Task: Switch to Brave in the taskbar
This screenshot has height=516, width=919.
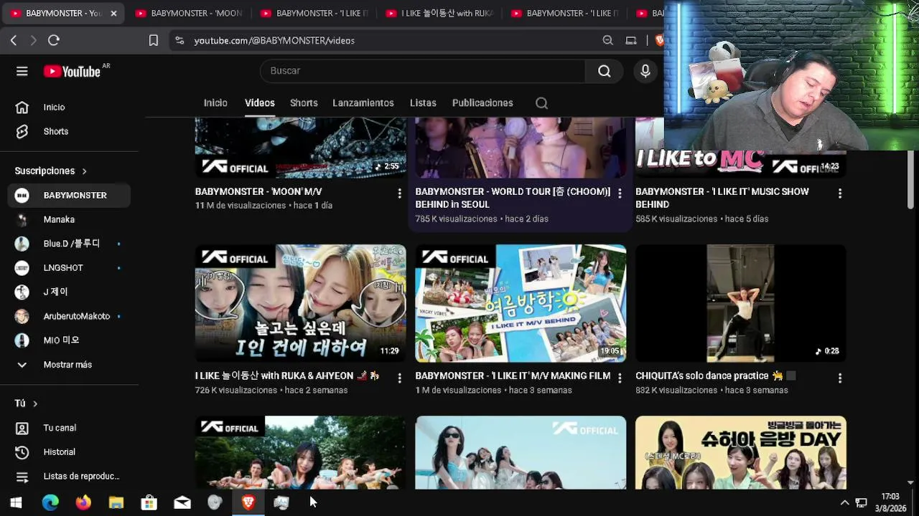Action: pos(248,502)
